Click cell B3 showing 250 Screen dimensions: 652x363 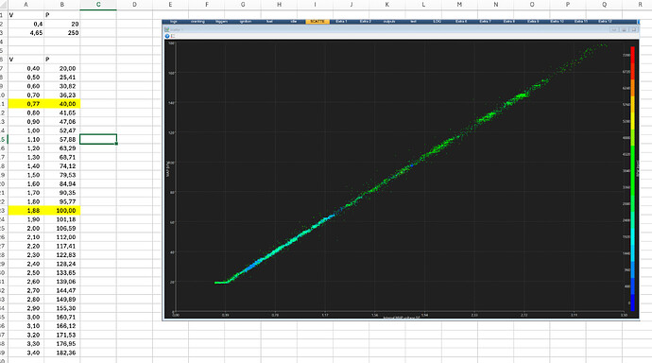62,33
